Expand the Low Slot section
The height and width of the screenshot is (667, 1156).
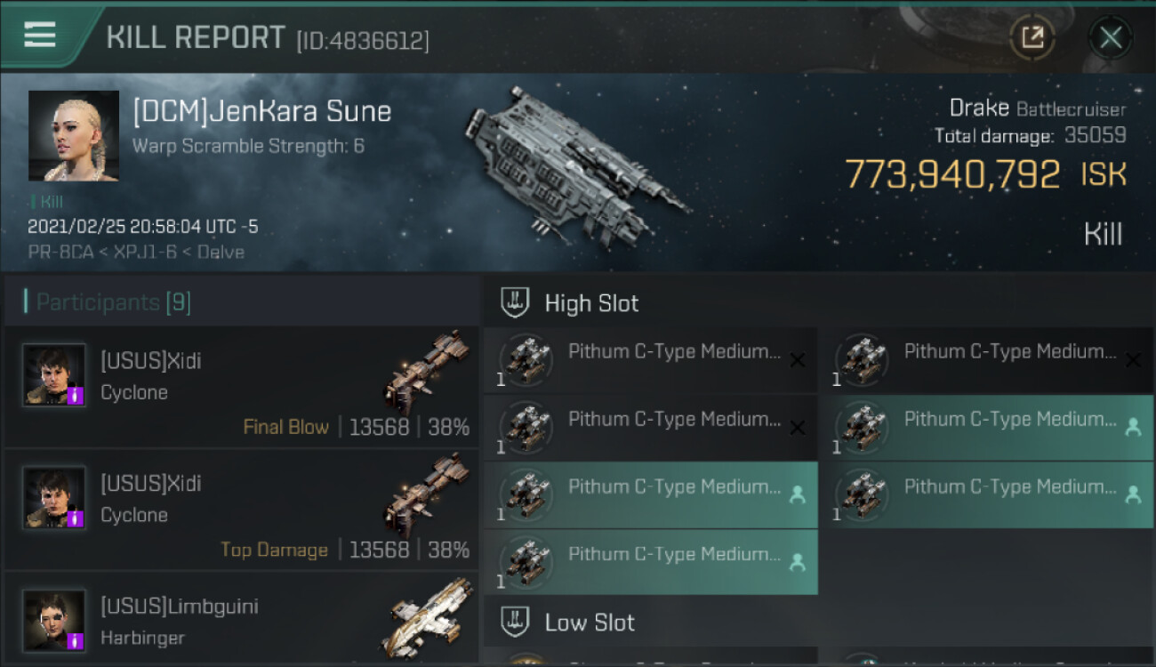[516, 622]
